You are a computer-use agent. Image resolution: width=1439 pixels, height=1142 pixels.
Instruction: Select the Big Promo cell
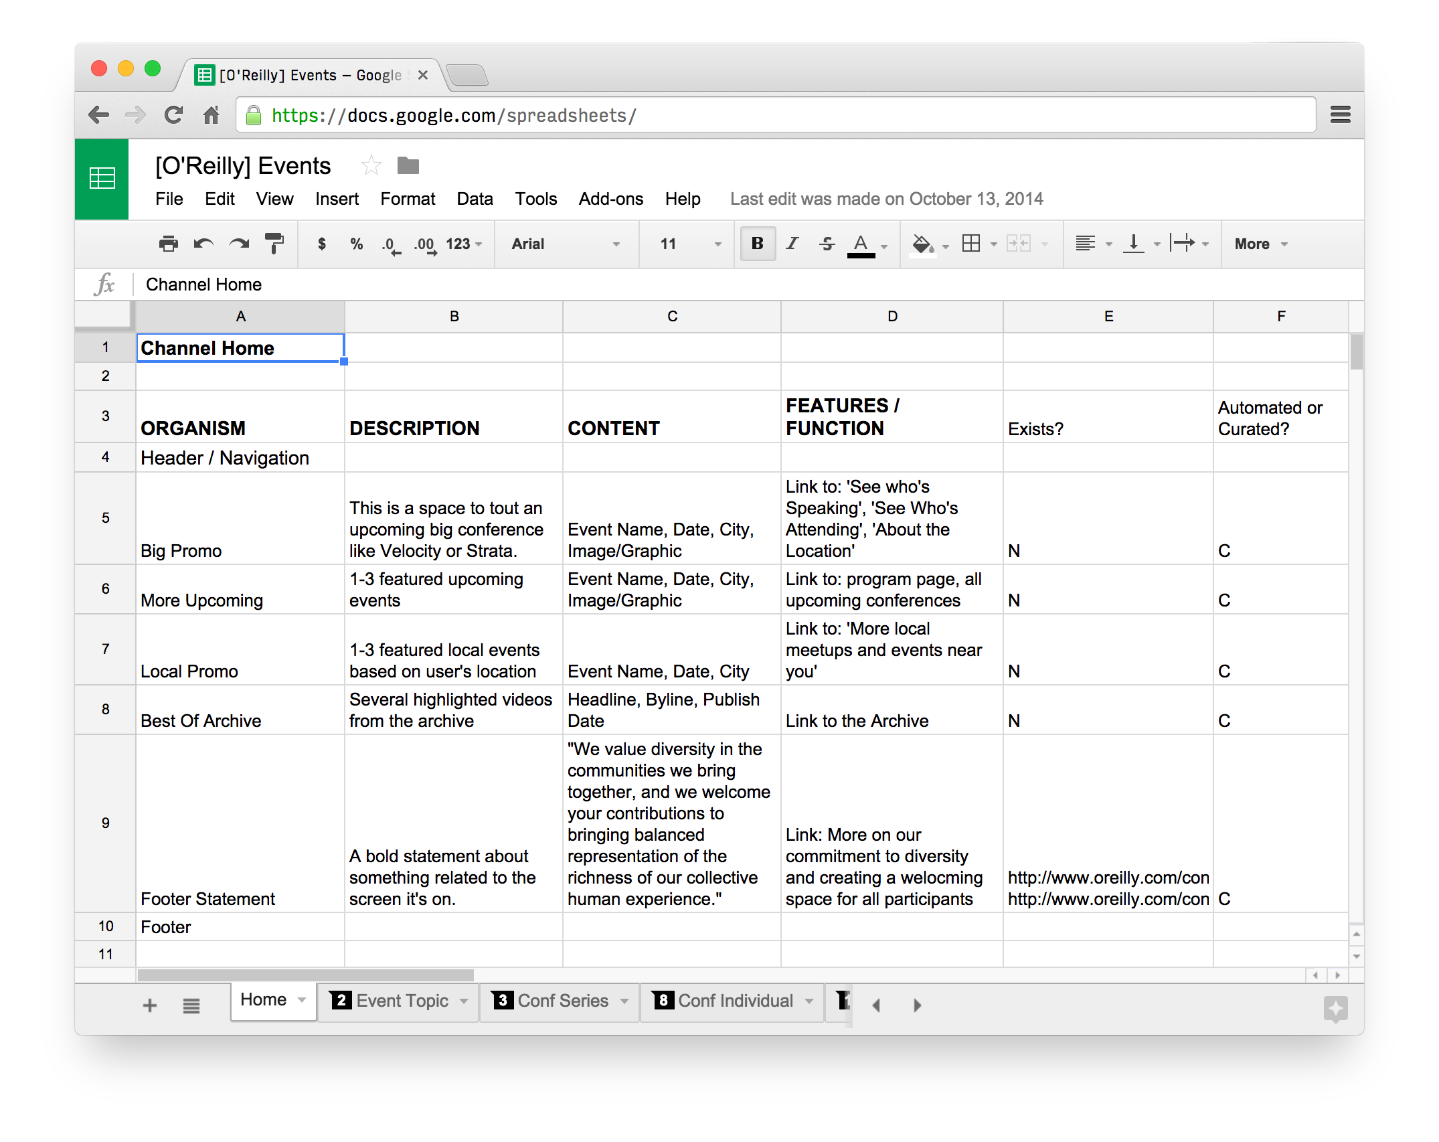[240, 519]
